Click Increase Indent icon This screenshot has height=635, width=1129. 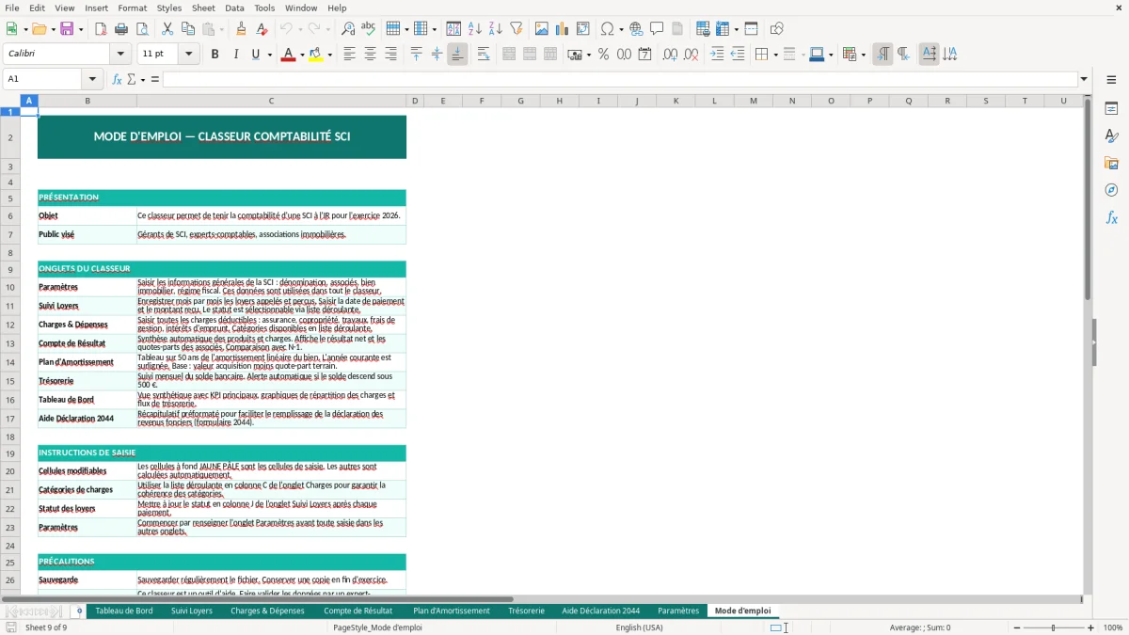[x=717, y=55]
